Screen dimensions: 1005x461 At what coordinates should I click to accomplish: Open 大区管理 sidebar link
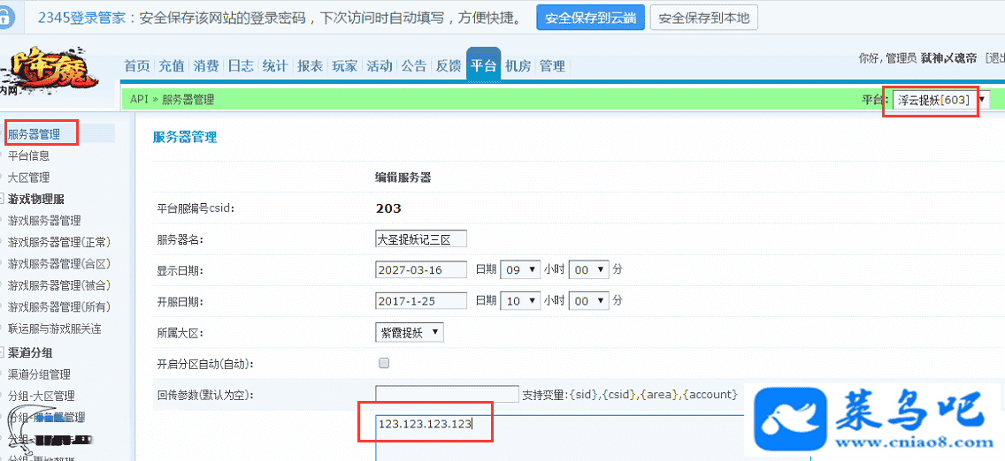tap(28, 178)
